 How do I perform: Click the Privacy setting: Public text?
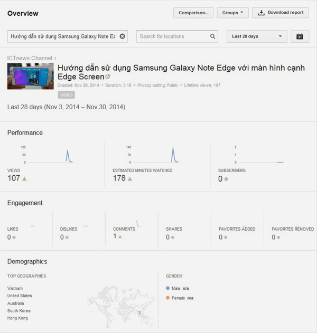pos(157,85)
